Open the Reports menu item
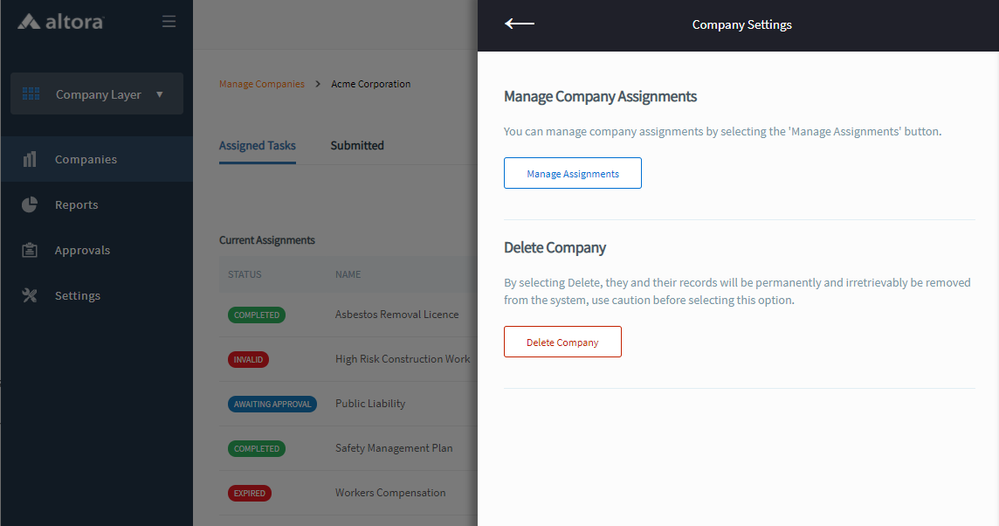 [x=77, y=204]
